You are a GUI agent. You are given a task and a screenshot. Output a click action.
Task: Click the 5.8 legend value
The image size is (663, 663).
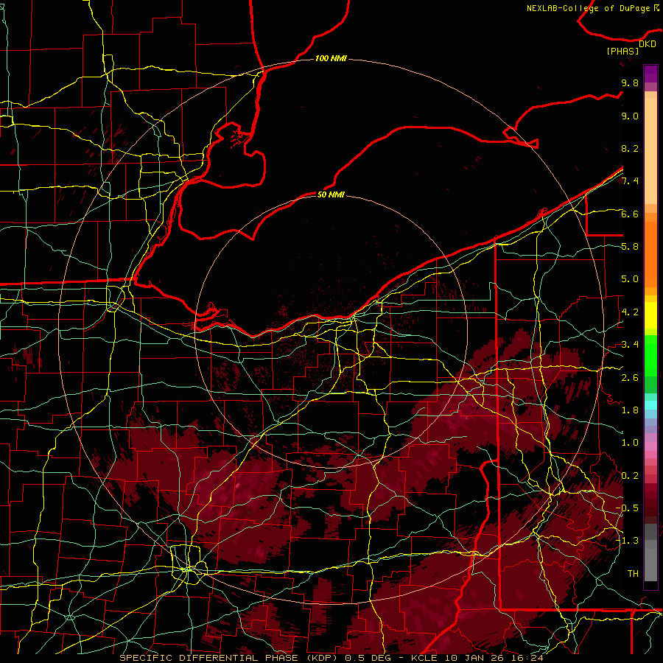(630, 247)
